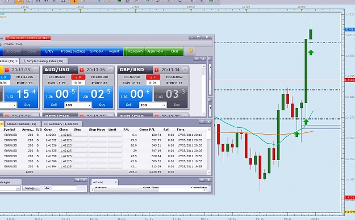Click the AUD/USD red spread value 2.0
Screen dimensions: 355x220
pyautogui.click(x=78, y=77)
